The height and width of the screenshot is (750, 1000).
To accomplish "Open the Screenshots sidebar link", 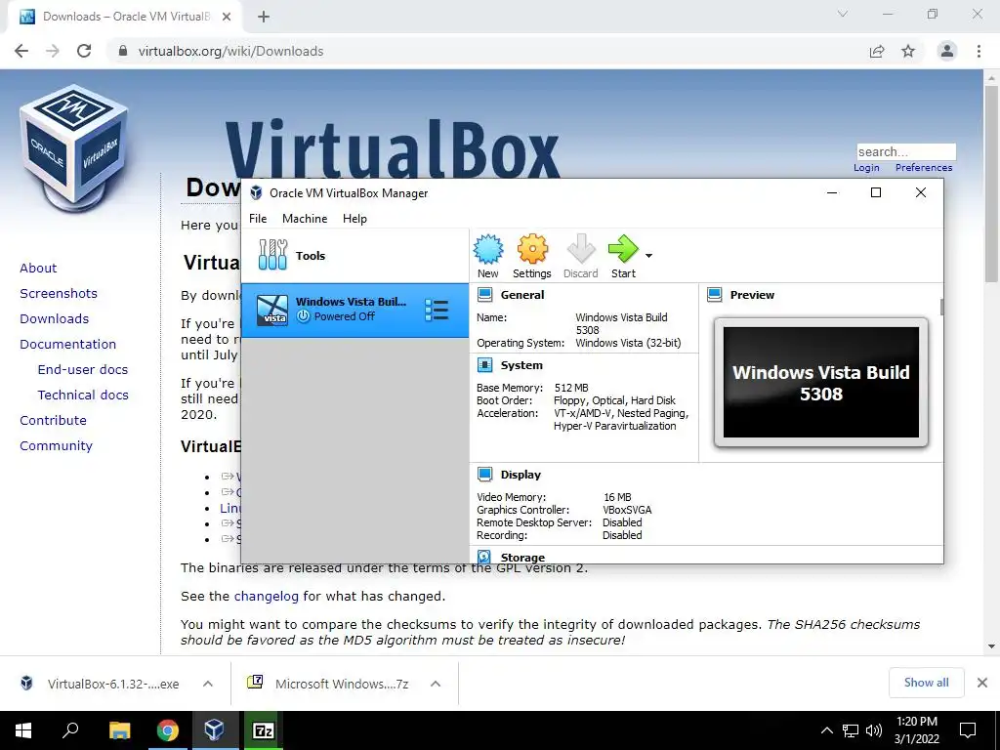I will coord(59,293).
